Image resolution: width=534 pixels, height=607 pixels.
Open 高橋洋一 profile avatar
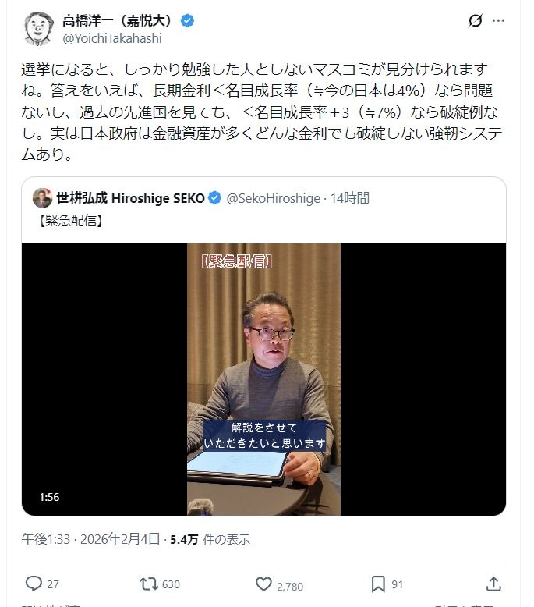pos(39,29)
